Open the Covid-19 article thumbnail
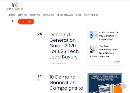 94,35
